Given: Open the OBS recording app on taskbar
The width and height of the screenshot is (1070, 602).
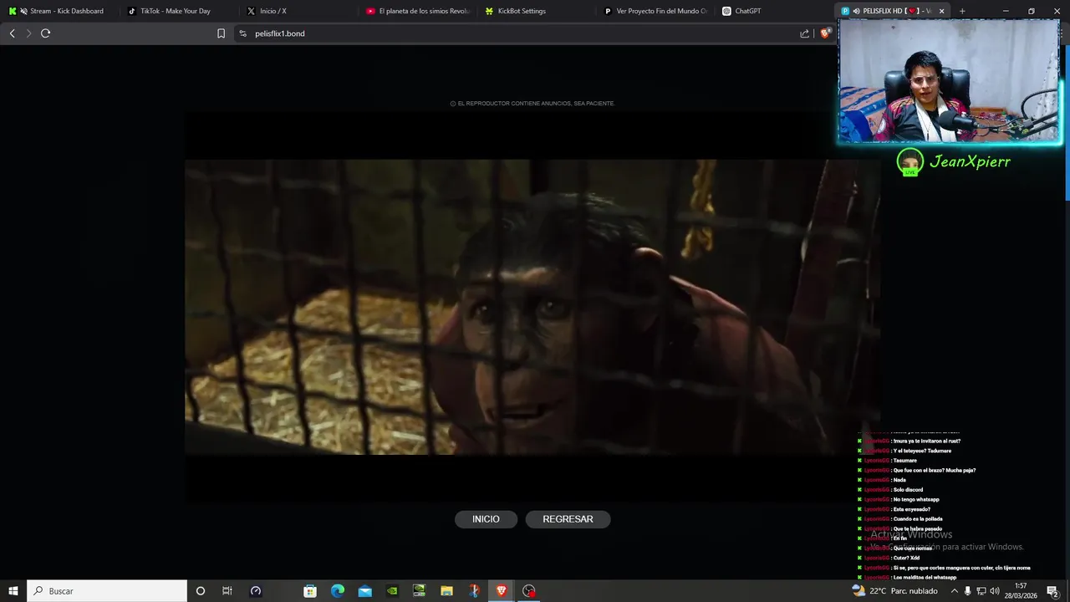Looking at the screenshot, I should [x=528, y=591].
